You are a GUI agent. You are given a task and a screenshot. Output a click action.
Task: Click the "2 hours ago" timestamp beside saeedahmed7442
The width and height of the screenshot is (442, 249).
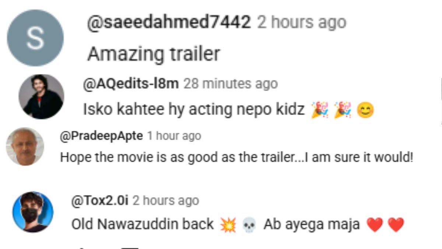coord(301,23)
